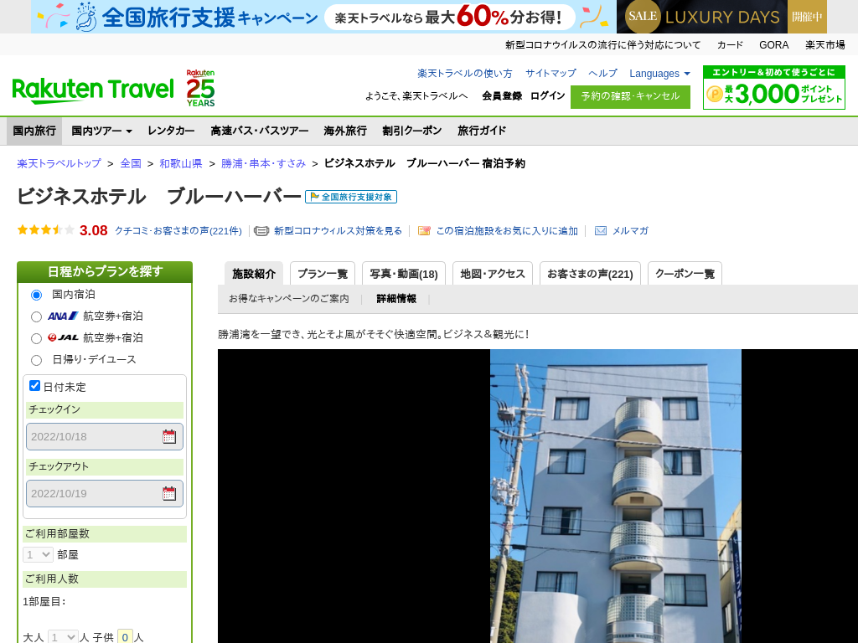Image resolution: width=858 pixels, height=643 pixels.
Task: Open the 割引クーポン menu item
Action: (x=412, y=131)
